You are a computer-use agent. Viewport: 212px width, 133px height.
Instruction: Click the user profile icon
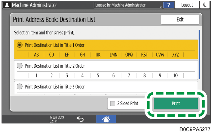[x=6, y=5]
